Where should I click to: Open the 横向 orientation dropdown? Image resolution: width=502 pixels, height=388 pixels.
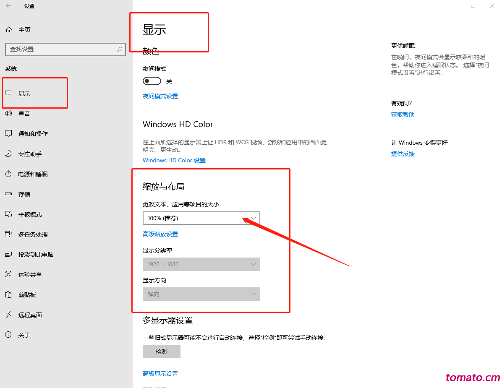pyautogui.click(x=201, y=294)
